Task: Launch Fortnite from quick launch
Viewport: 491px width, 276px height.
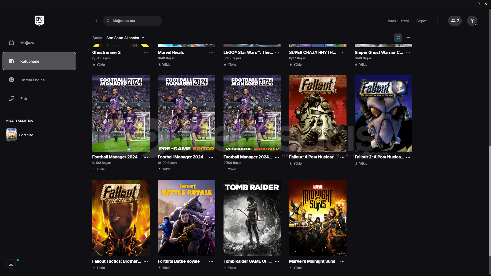Action: 20,135
